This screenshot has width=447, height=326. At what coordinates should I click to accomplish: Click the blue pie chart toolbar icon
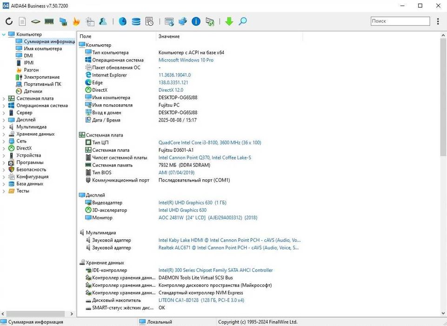click(123, 21)
